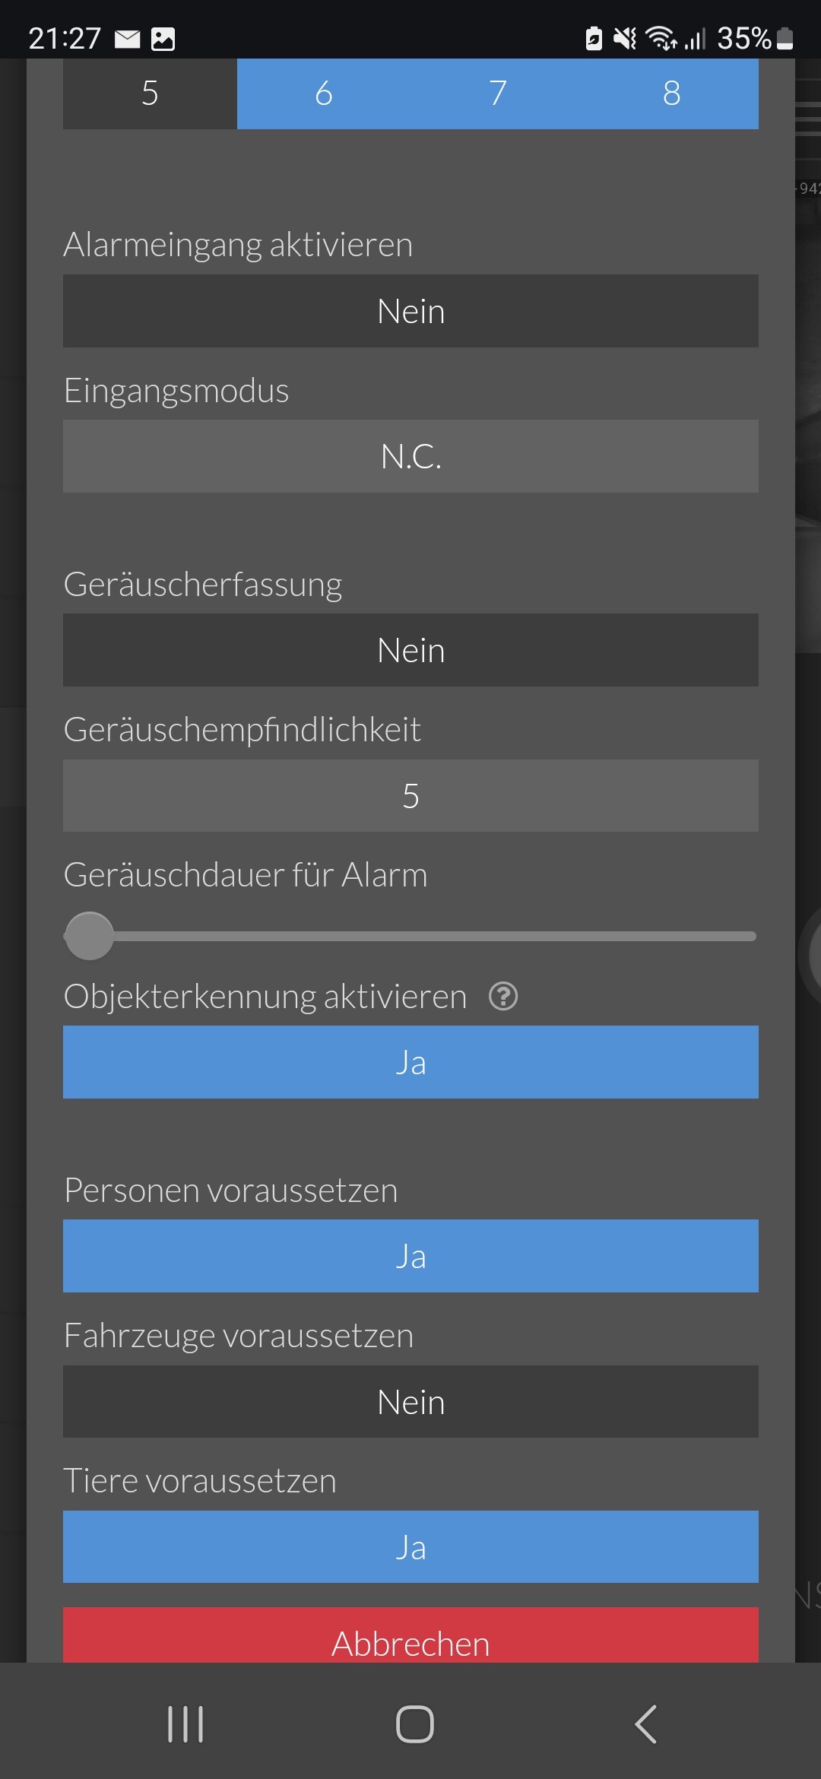
Task: Tap the Android back arrow icon
Action: (645, 1724)
